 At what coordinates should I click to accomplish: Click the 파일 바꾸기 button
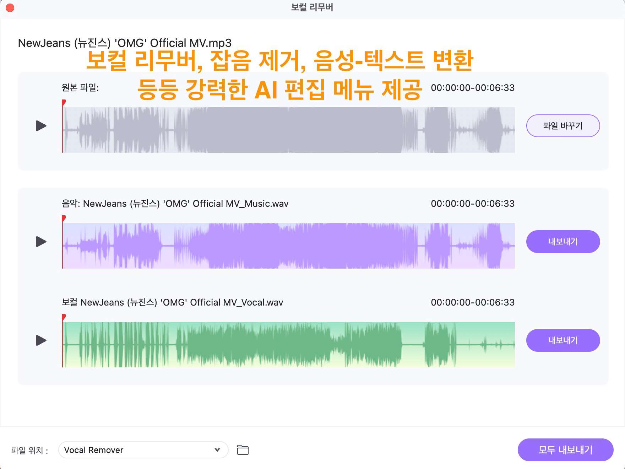(x=563, y=126)
